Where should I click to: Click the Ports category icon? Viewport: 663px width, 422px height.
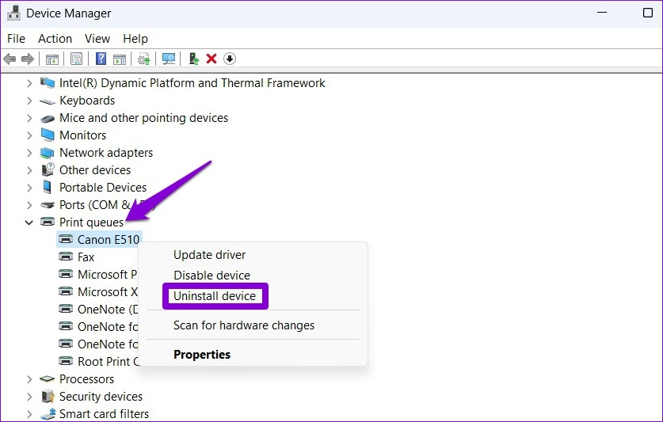point(48,205)
